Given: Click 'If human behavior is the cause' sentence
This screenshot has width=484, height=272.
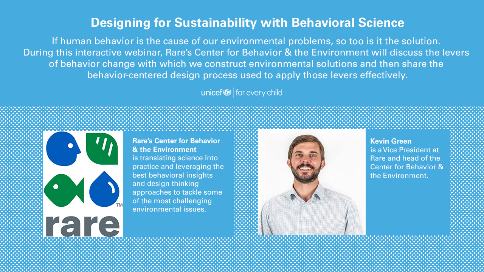Looking at the screenshot, I should click(246, 41).
